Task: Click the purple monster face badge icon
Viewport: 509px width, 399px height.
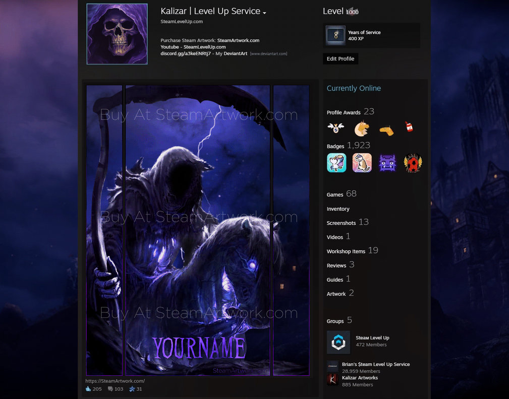Action: click(387, 163)
